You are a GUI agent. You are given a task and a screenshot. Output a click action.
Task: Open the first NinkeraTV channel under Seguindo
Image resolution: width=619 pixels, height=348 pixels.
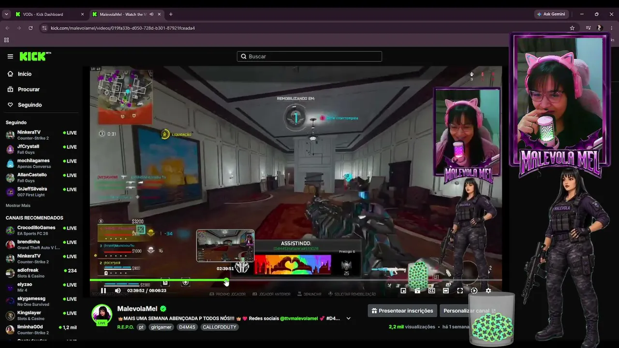pyautogui.click(x=41, y=135)
